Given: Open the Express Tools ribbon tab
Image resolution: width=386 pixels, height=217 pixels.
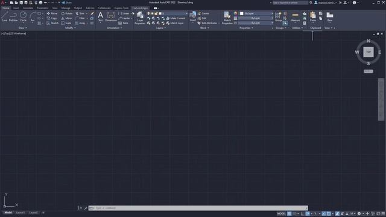Looking at the screenshot, I should coord(121,8).
